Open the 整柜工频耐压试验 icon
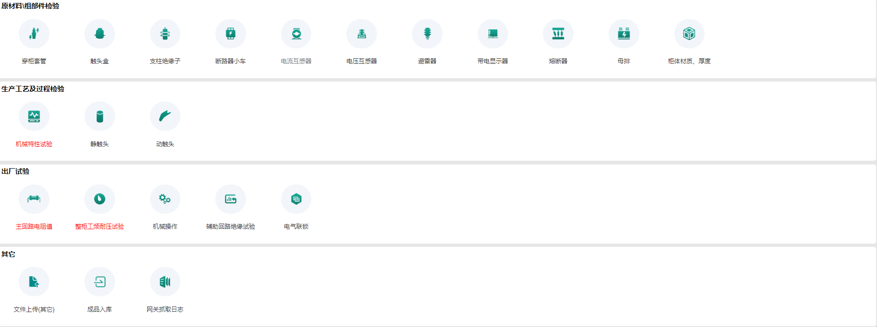 [100, 199]
